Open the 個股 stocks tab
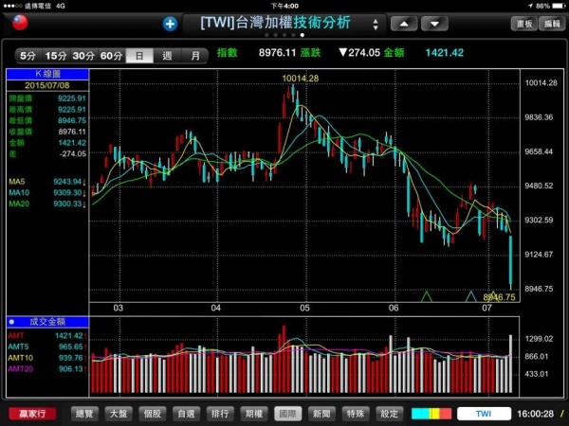 point(153,414)
